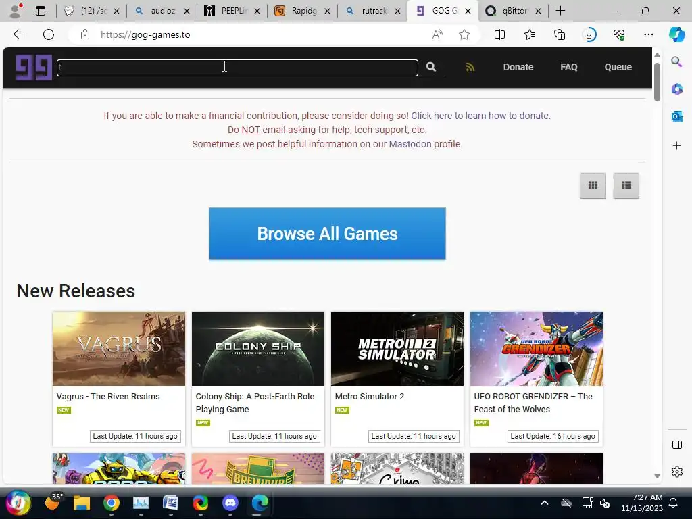Screen dimensions: 692x519
Task: Open the Colony Ship game thumbnail
Action: (x=257, y=349)
